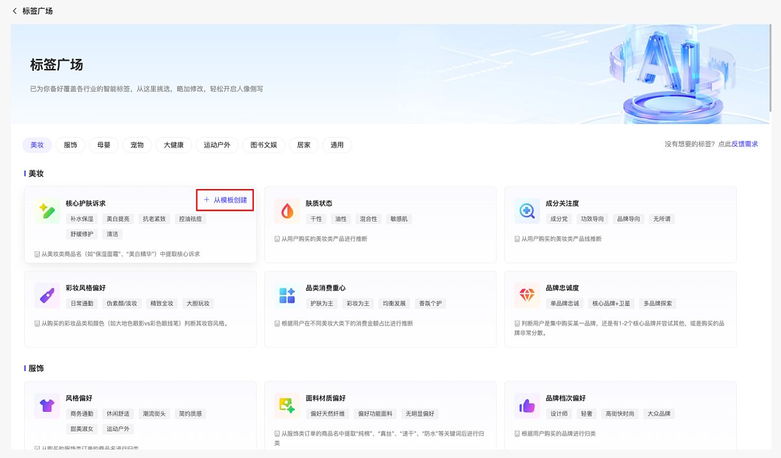
Task: Click the 潮流街头 tag
Action: click(155, 414)
